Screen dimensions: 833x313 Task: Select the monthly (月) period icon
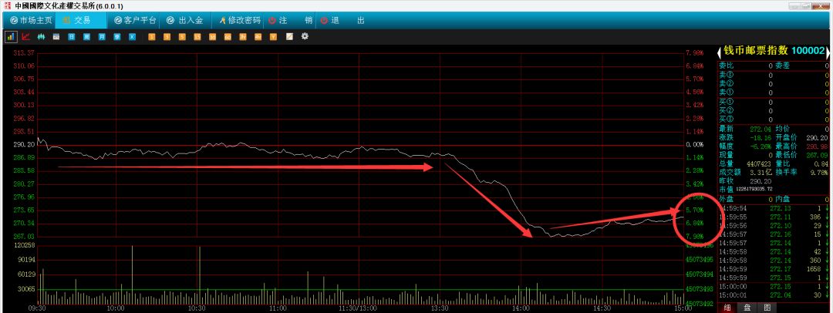pos(102,37)
